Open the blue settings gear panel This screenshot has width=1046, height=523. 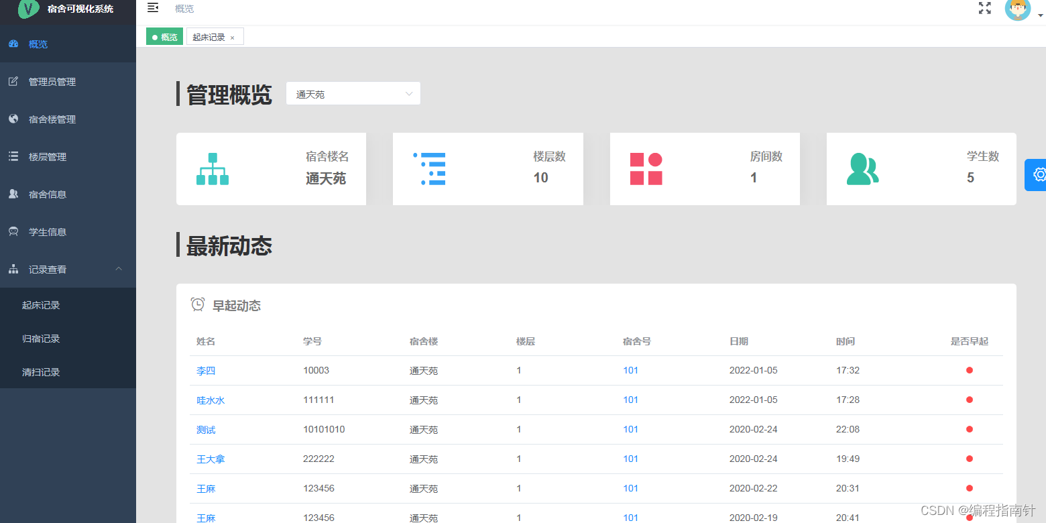(x=1036, y=175)
